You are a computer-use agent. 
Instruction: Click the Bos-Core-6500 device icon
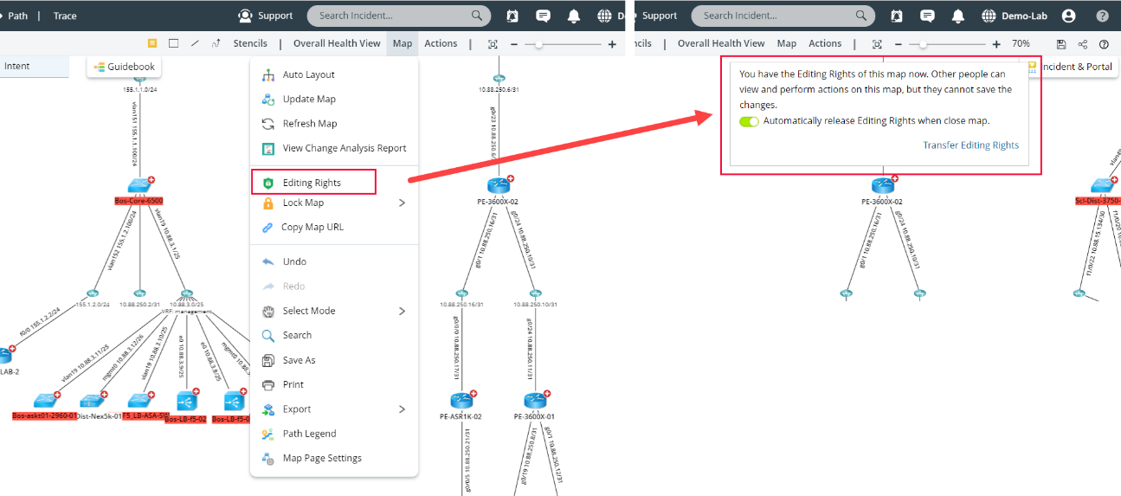tap(139, 184)
